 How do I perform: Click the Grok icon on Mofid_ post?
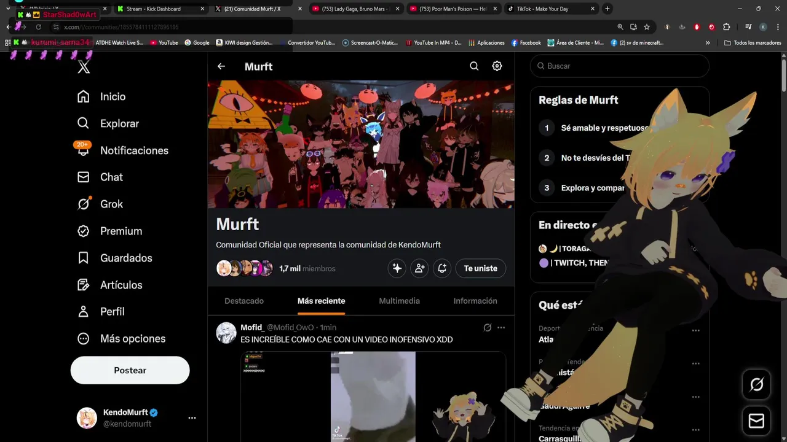(488, 328)
